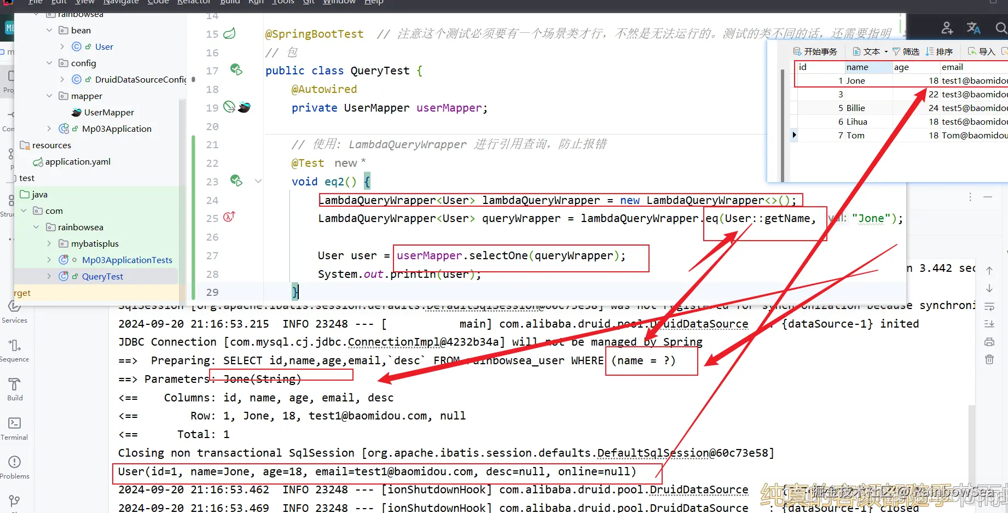The image size is (1008, 513).
Task: Click the name column header in the database table
Action: pyautogui.click(x=868, y=67)
